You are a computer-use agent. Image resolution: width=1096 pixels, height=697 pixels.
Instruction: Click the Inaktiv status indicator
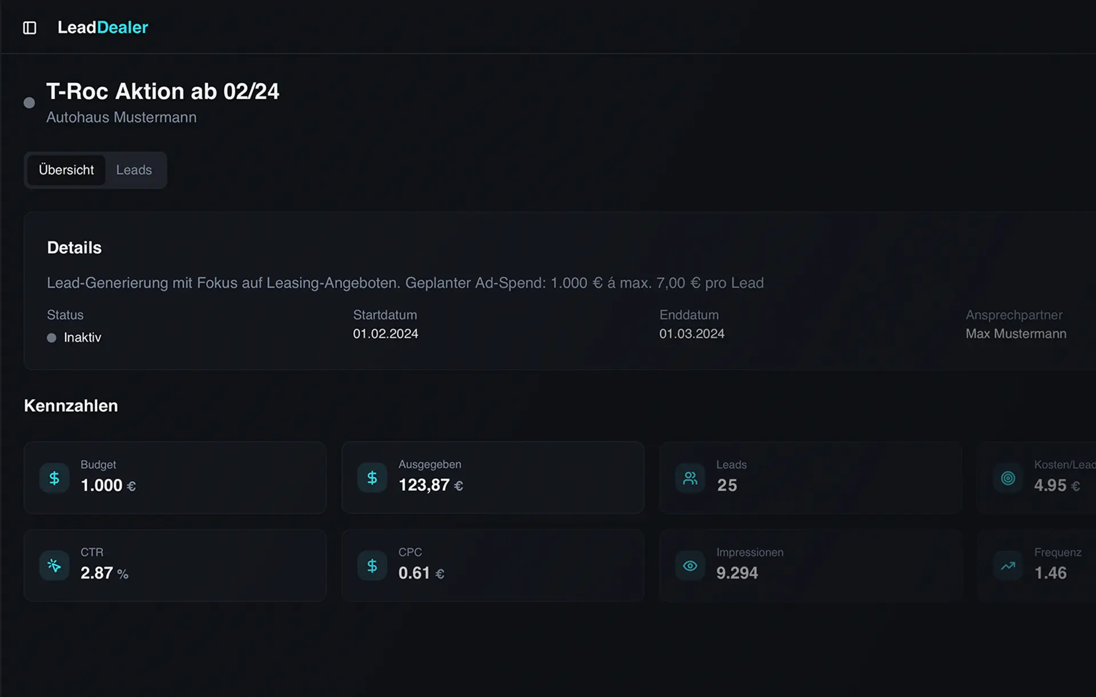click(75, 338)
